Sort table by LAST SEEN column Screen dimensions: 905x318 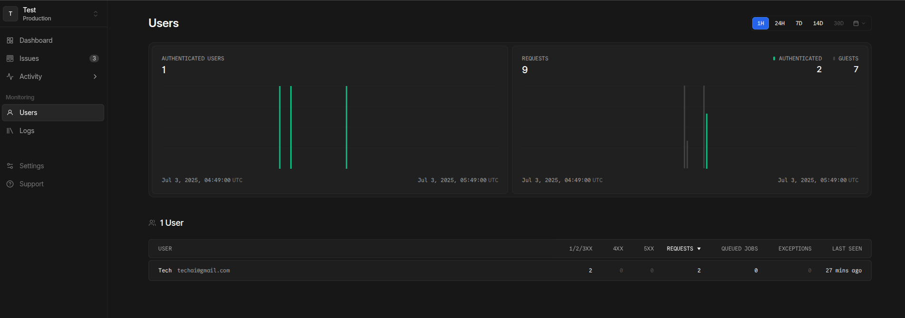pyautogui.click(x=847, y=249)
